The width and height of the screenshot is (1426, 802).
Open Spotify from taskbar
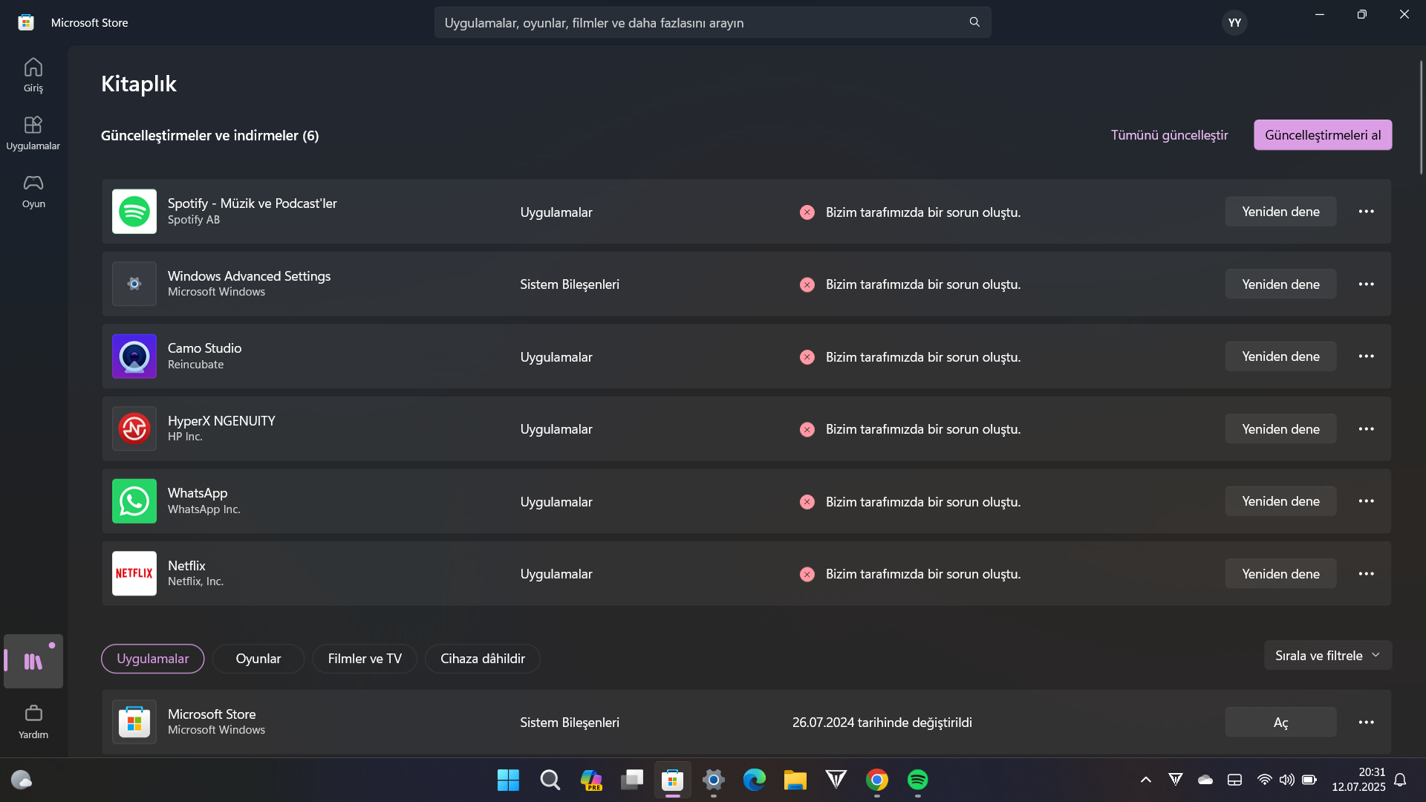tap(917, 780)
